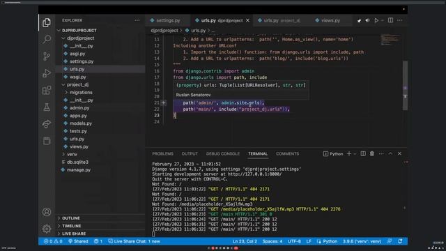Collapse the djprdjproject folder

pos(63,38)
